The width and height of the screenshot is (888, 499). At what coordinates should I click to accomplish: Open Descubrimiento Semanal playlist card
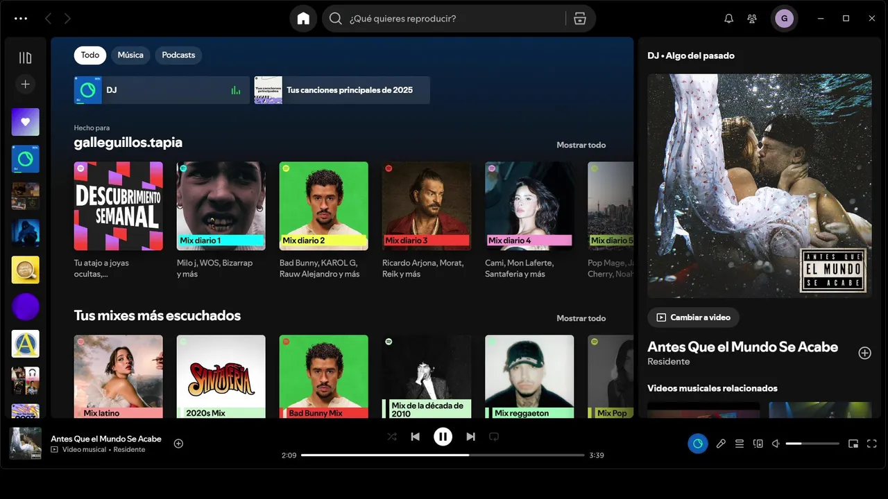(x=119, y=221)
